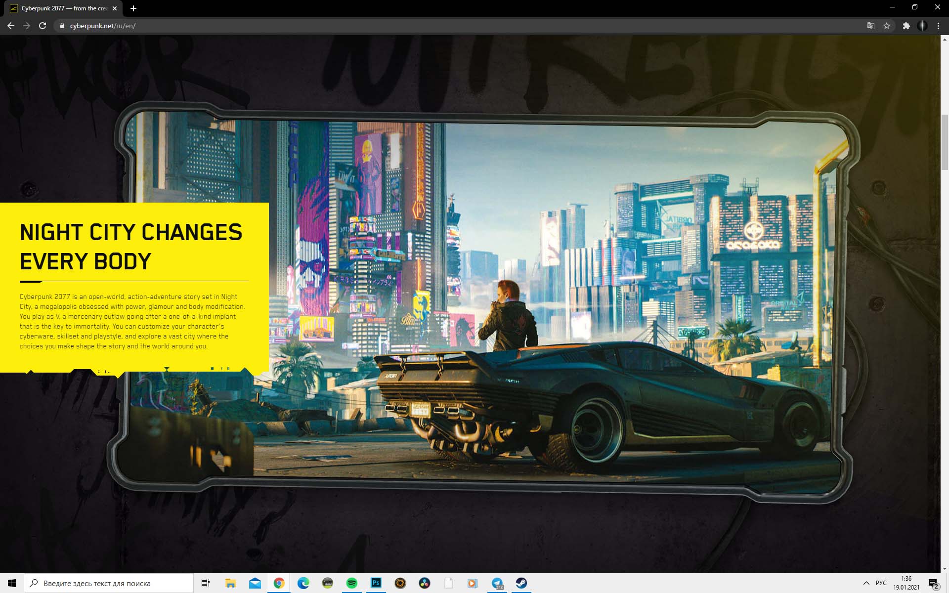The image size is (949, 593).
Task: Select the Cyberpunk 2077 tab
Action: [62, 8]
